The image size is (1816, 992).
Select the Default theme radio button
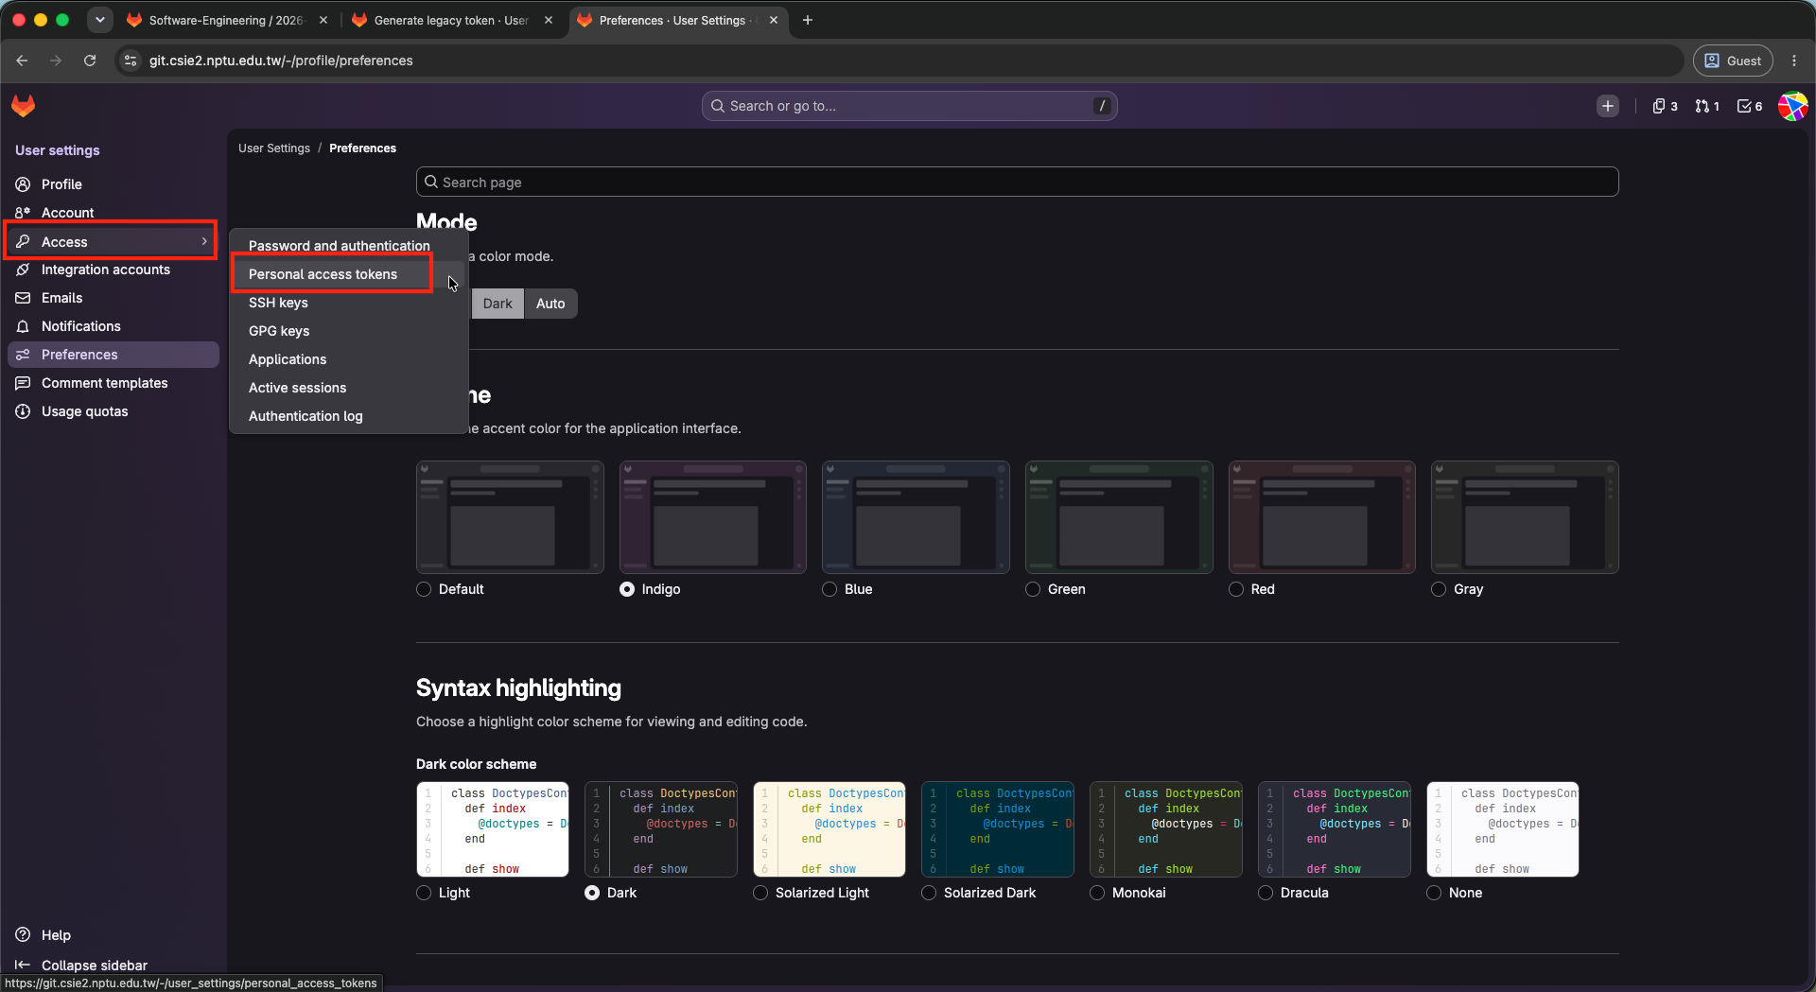coord(424,589)
